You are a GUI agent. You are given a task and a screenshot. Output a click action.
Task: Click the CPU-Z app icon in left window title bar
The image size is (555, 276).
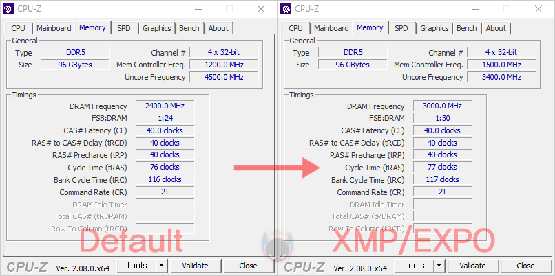pyautogui.click(x=8, y=9)
